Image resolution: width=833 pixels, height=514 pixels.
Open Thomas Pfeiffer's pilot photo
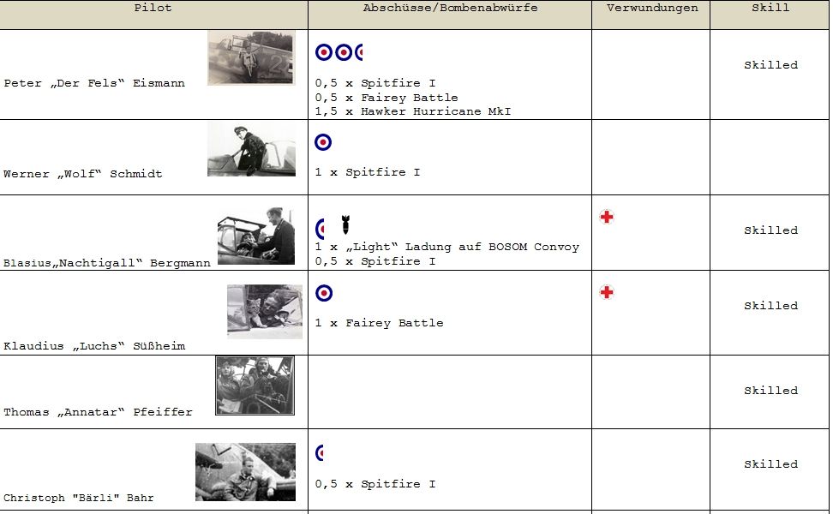pyautogui.click(x=255, y=385)
